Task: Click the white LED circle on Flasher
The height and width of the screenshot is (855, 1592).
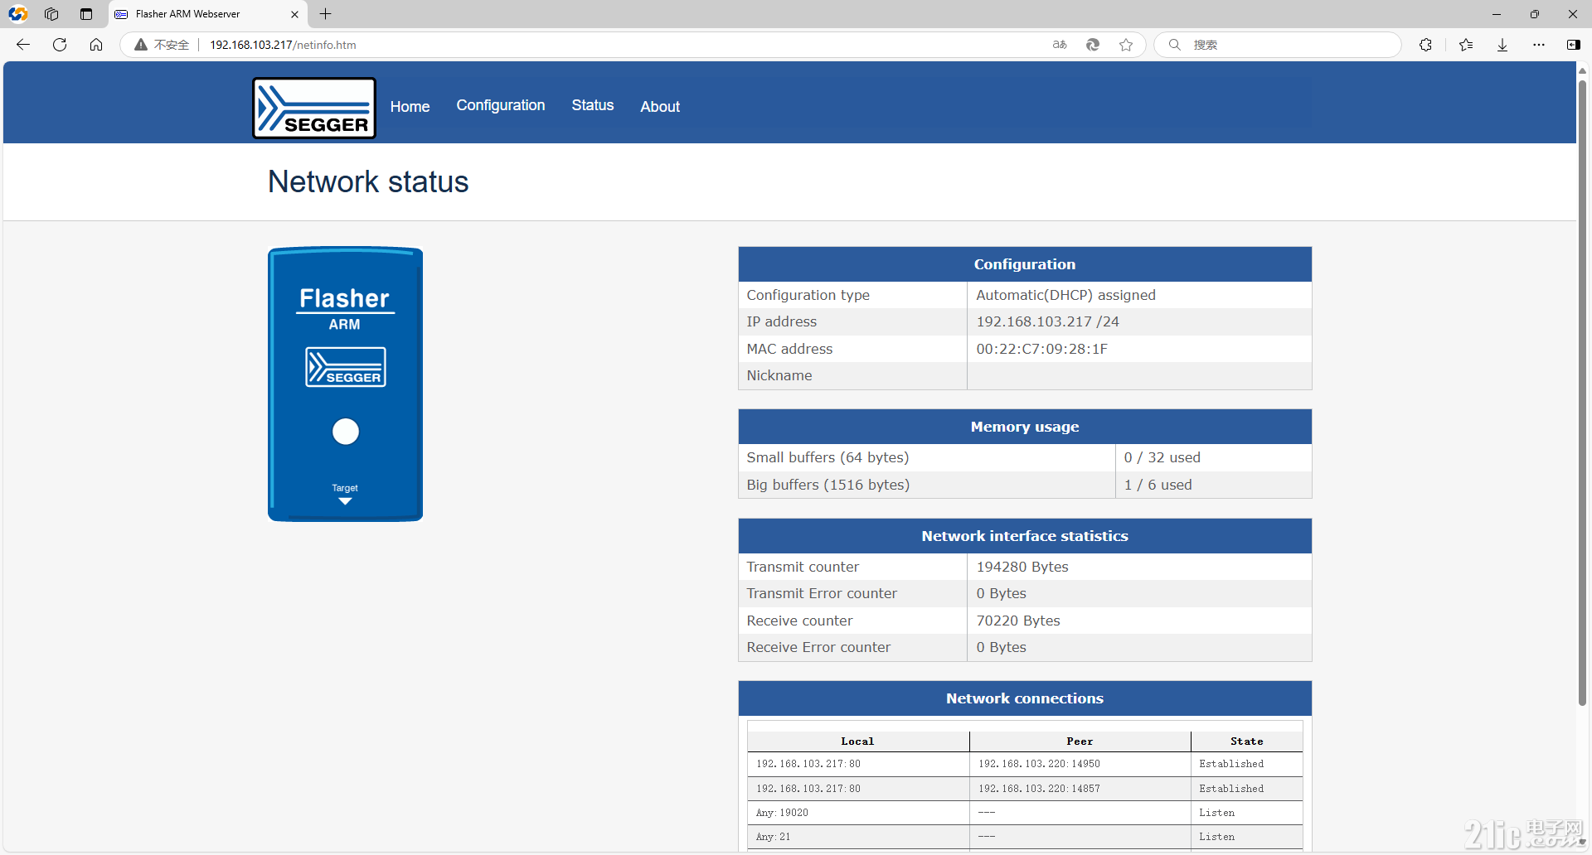Action: click(346, 432)
